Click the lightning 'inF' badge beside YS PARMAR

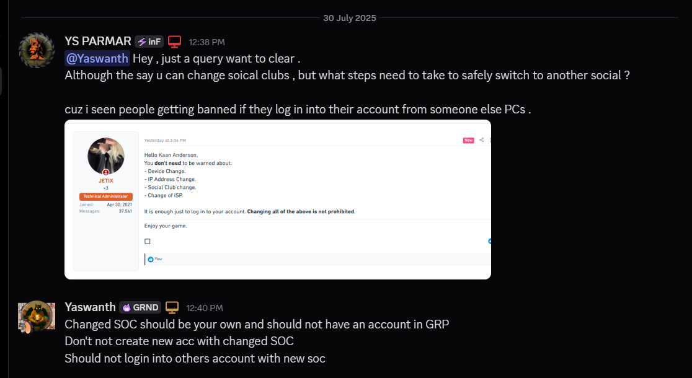point(149,42)
